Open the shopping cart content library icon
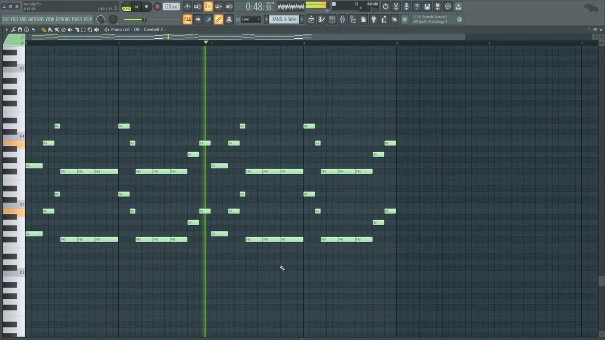This screenshot has width=605, height=340. click(405, 19)
